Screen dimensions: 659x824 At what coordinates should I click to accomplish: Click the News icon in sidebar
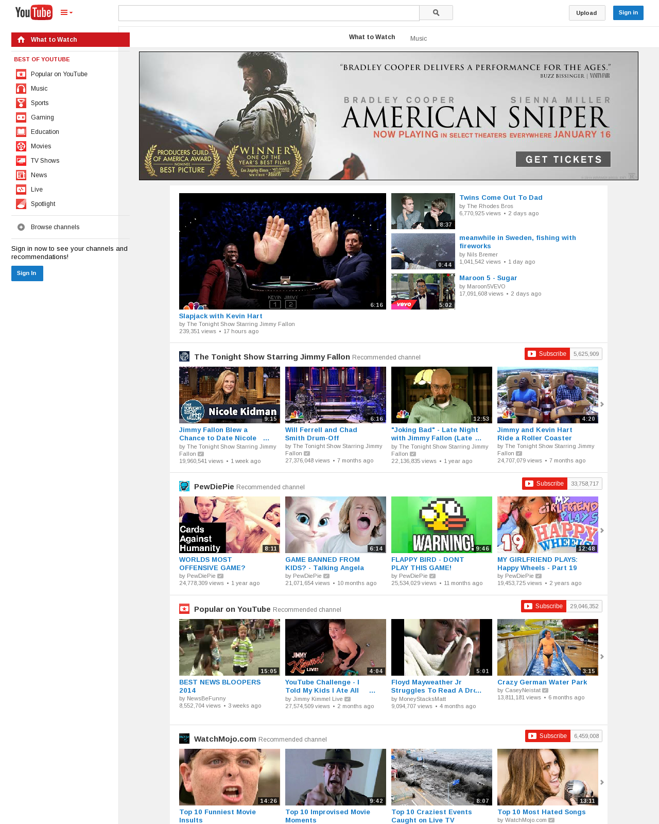[x=21, y=175]
